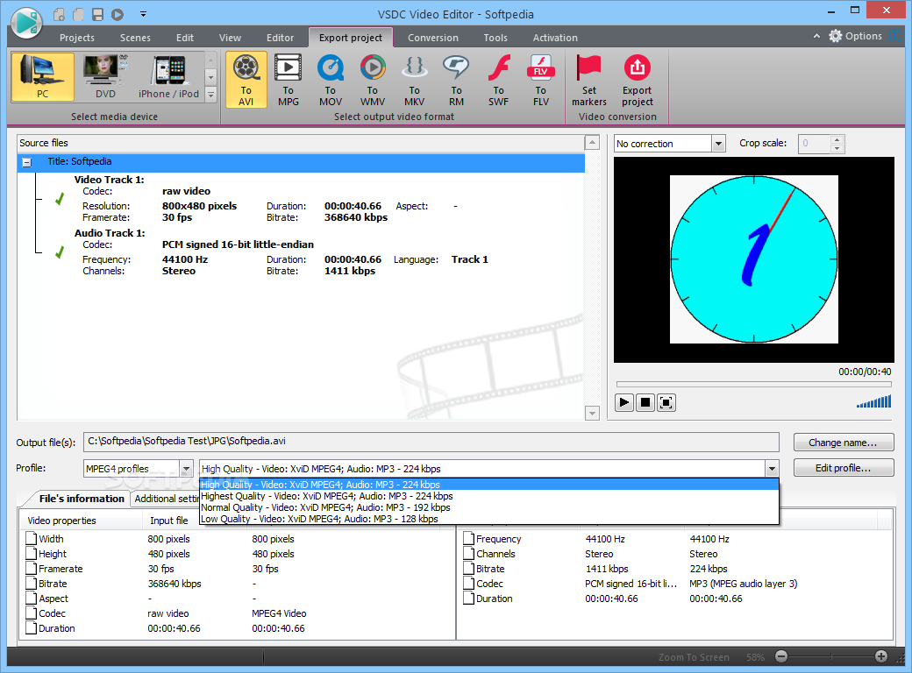The width and height of the screenshot is (912, 673).
Task: Open the Tools ribbon tab
Action: [x=495, y=38]
